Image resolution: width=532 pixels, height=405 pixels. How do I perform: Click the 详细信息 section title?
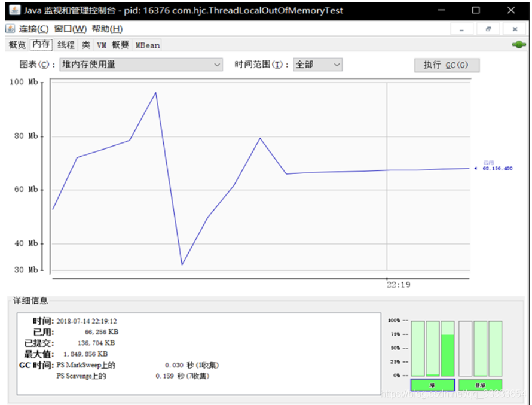click(x=30, y=300)
